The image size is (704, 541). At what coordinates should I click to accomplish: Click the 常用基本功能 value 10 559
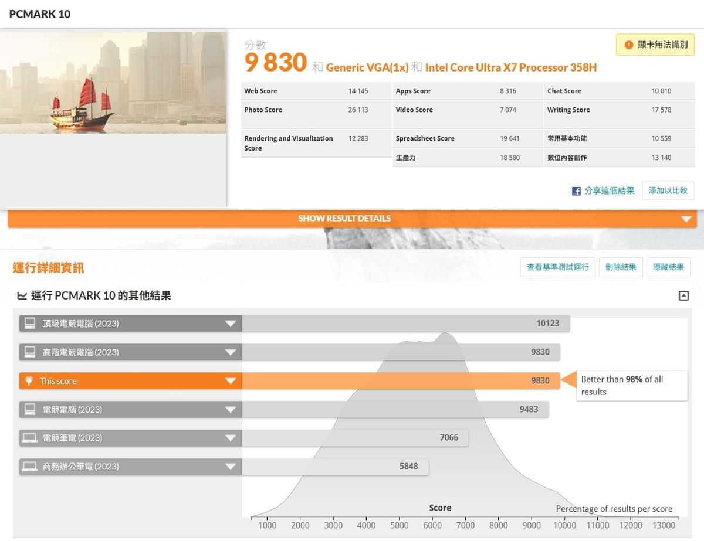(x=661, y=138)
